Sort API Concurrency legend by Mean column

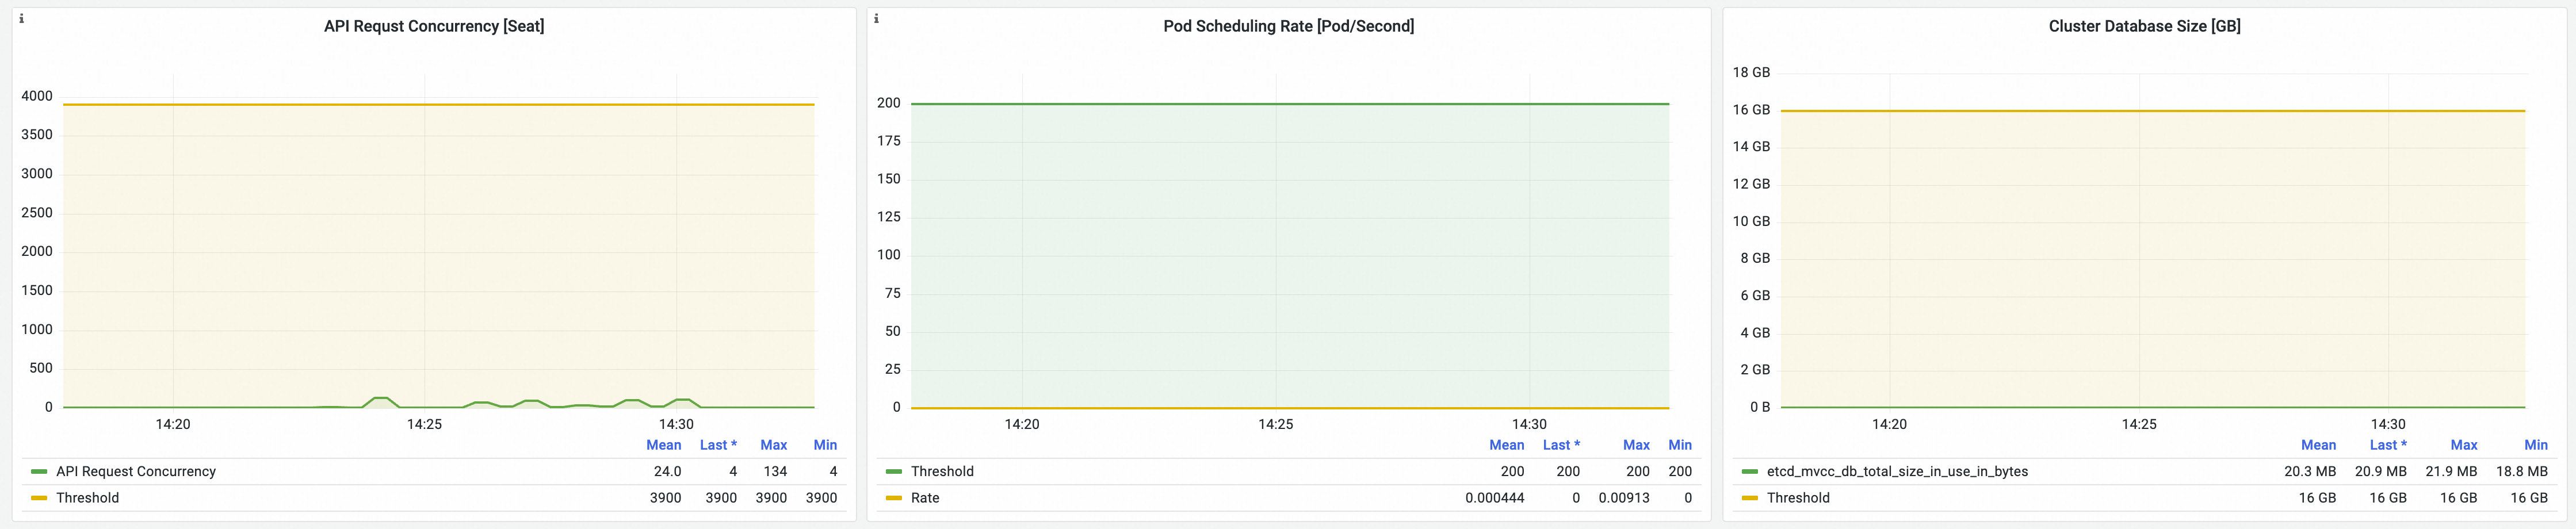point(664,445)
